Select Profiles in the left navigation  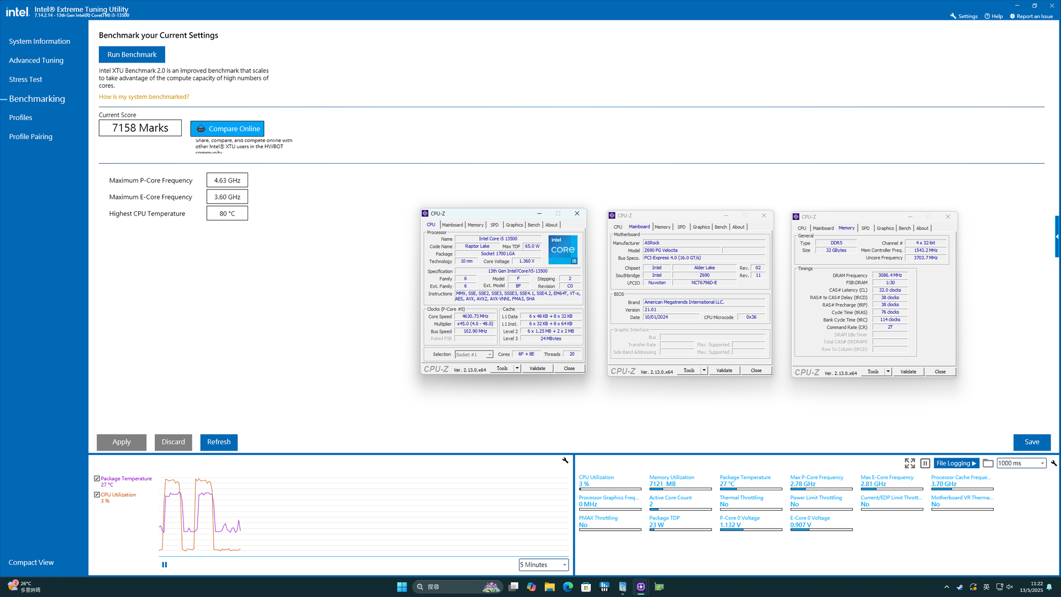coord(20,117)
